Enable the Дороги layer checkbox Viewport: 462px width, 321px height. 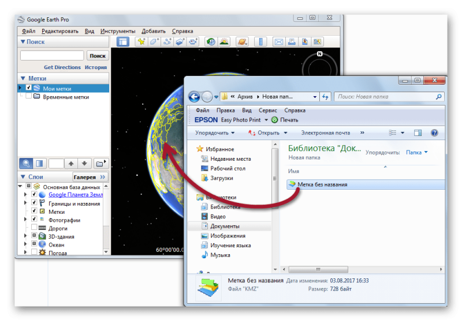pos(34,227)
